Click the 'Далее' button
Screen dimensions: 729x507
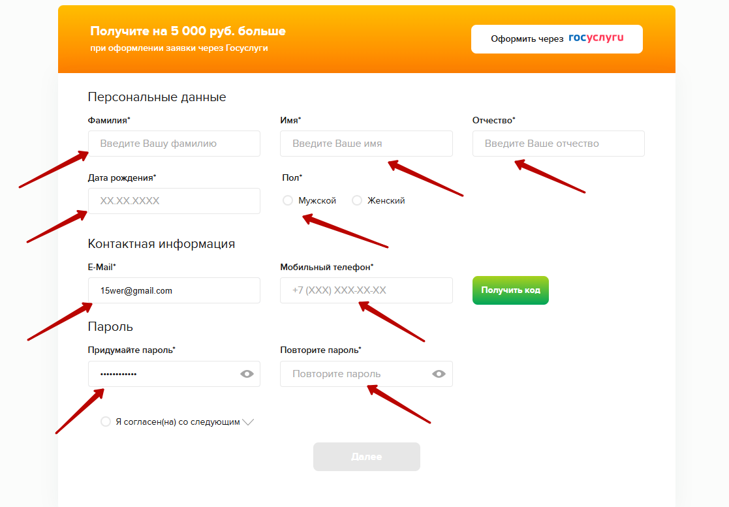367,457
